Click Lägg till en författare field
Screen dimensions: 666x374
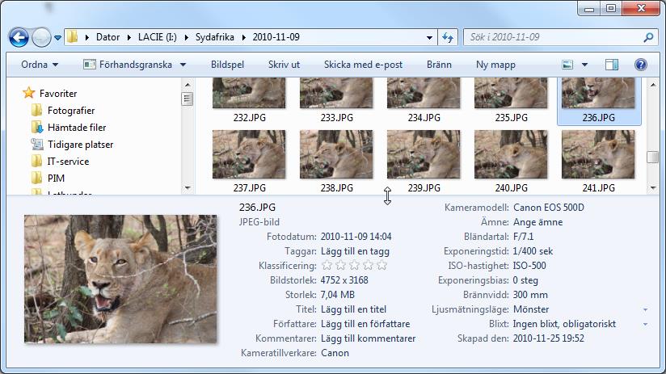point(365,323)
